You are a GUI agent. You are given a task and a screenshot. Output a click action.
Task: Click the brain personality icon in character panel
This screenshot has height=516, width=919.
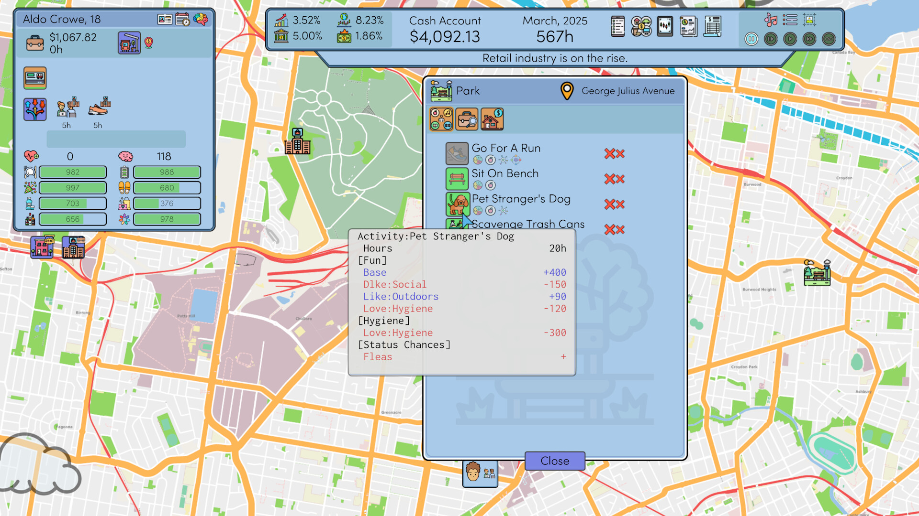201,20
